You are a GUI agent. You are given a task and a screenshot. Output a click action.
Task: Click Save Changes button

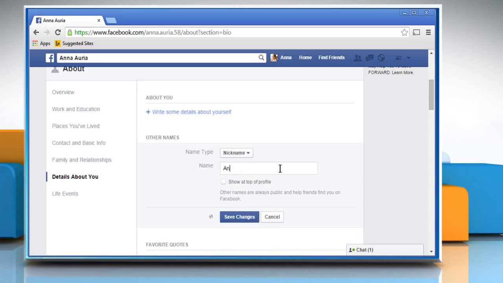point(239,217)
